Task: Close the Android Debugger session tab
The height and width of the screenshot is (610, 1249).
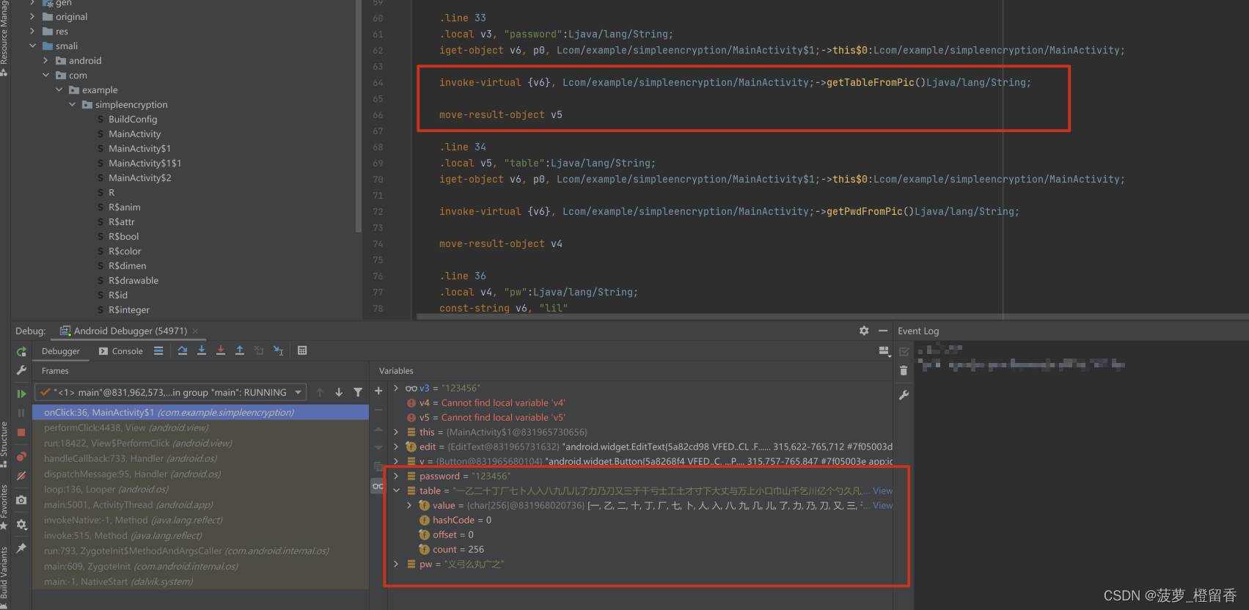Action: (195, 331)
